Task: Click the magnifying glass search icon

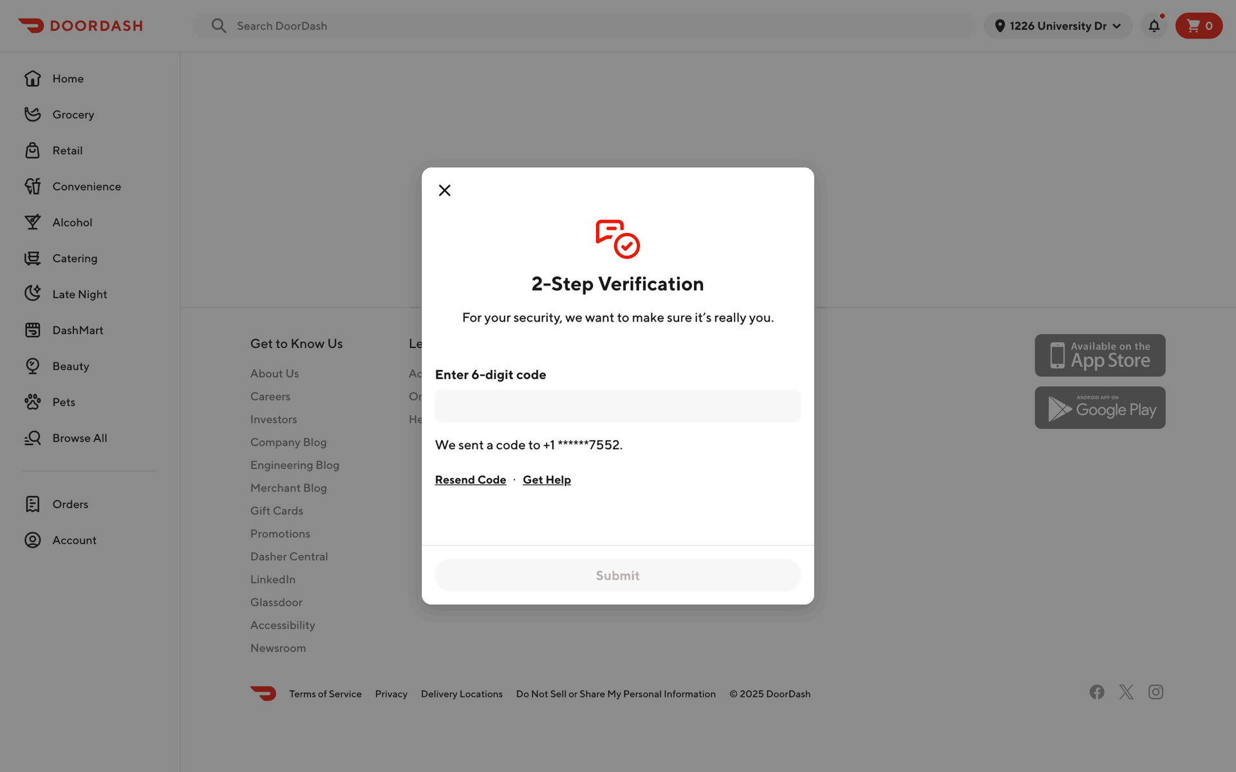Action: pyautogui.click(x=219, y=26)
